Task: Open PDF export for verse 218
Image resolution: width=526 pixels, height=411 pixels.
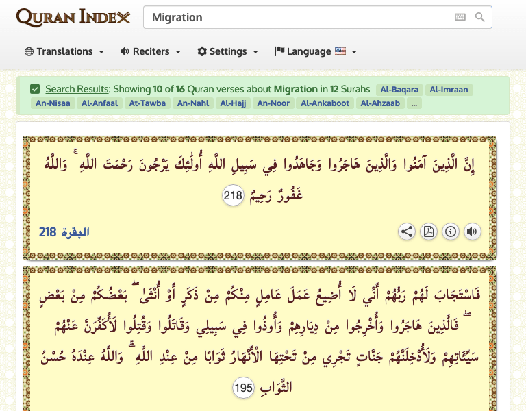Action: (429, 232)
